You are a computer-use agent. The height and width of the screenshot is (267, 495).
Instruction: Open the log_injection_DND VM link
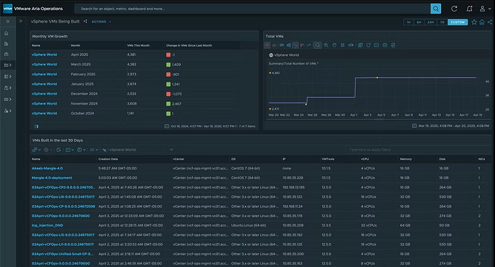47,226
